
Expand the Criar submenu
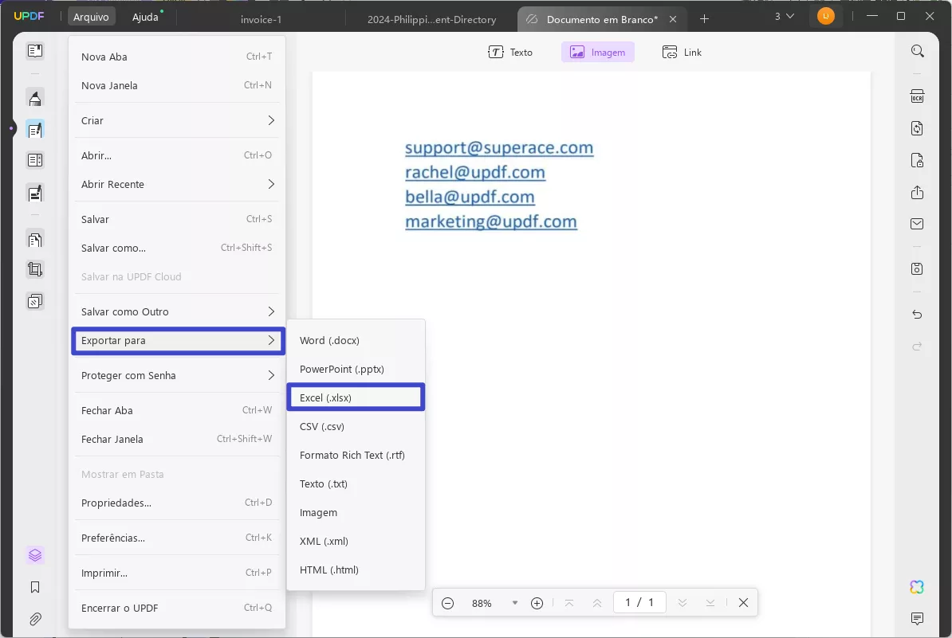pos(177,121)
